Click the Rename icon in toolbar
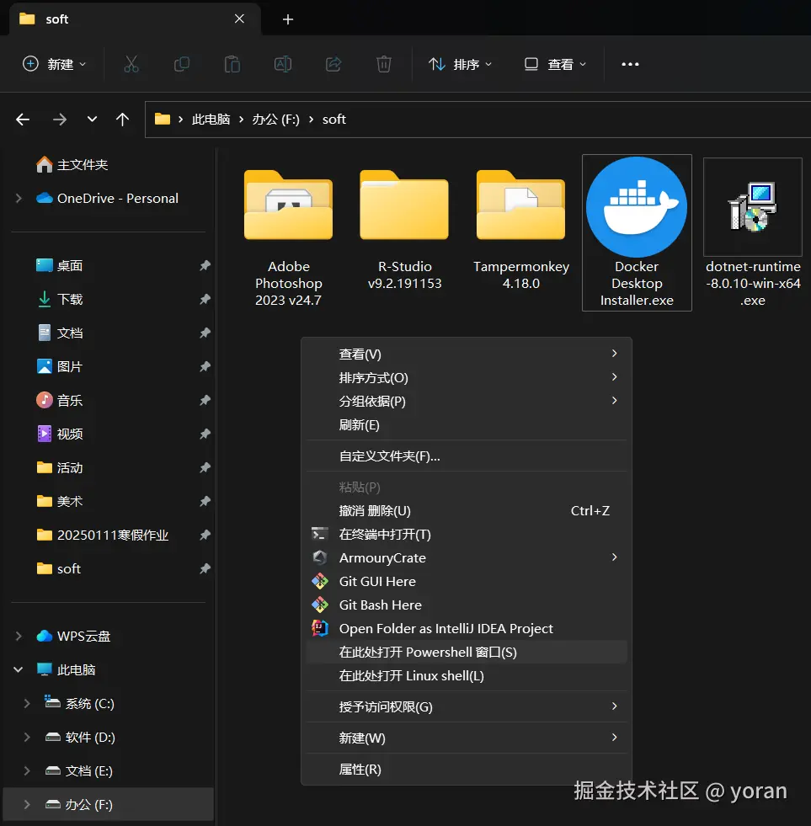Viewport: 811px width, 826px height. click(283, 64)
